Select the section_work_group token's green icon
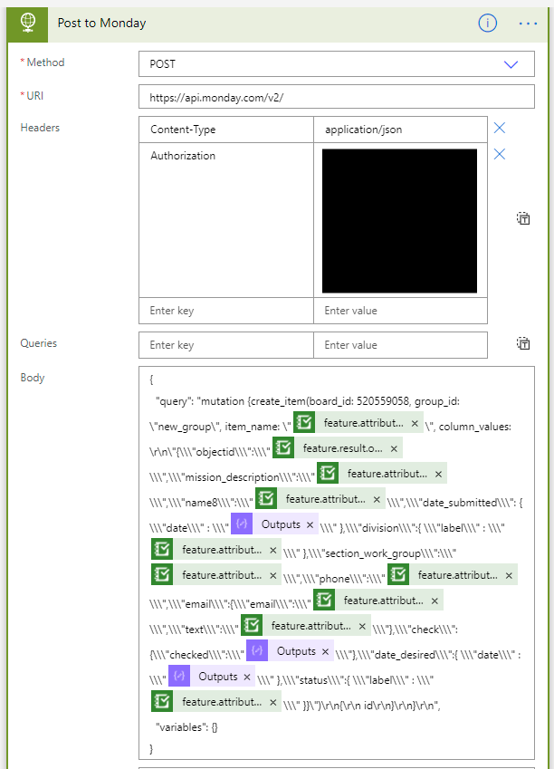This screenshot has width=554, height=769. [x=162, y=574]
